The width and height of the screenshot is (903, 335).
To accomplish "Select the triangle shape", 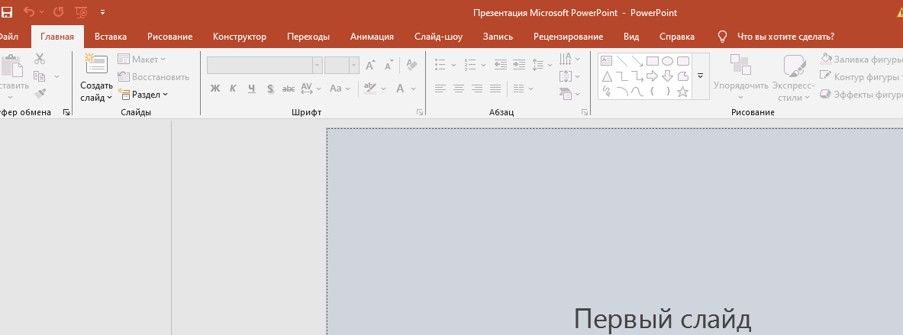I will click(x=606, y=76).
